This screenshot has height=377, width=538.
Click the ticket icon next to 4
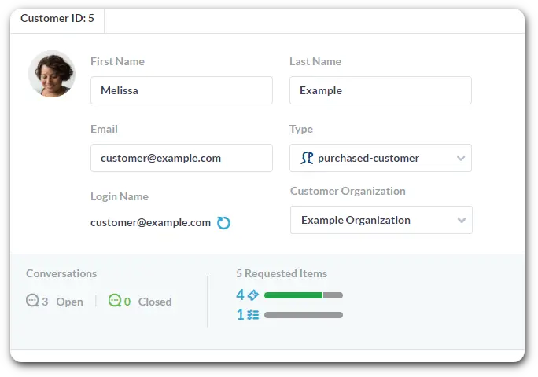[252, 295]
